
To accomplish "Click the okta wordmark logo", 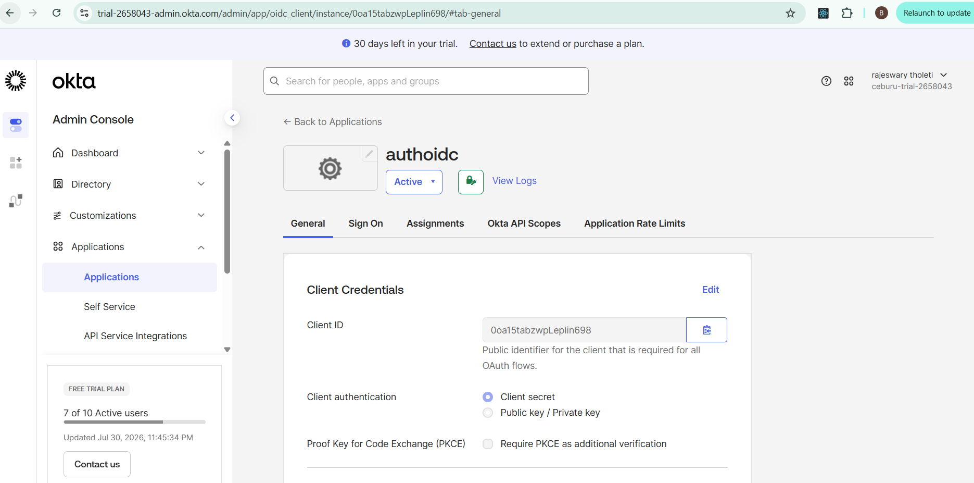I will tap(74, 81).
